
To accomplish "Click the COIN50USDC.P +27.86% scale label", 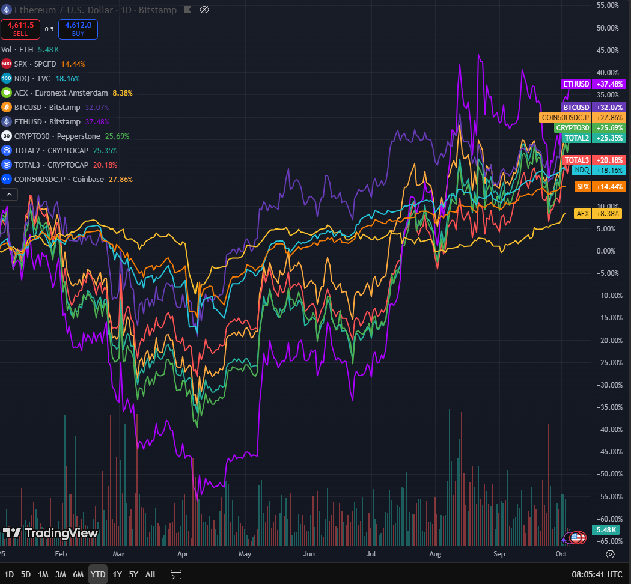I will (x=582, y=117).
